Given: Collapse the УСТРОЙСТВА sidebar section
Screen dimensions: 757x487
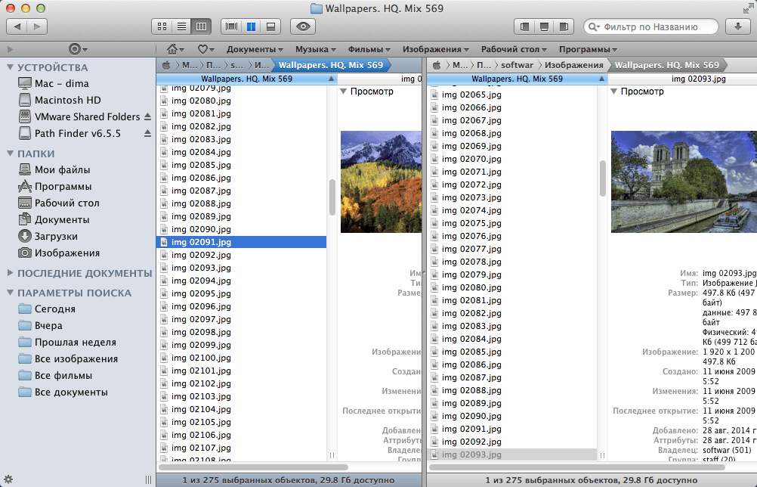Looking at the screenshot, I should [x=10, y=67].
